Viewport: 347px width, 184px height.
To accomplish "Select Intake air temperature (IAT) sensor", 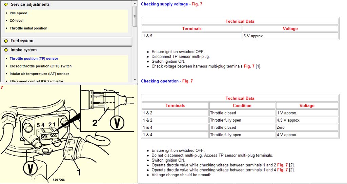I will point(39,74).
